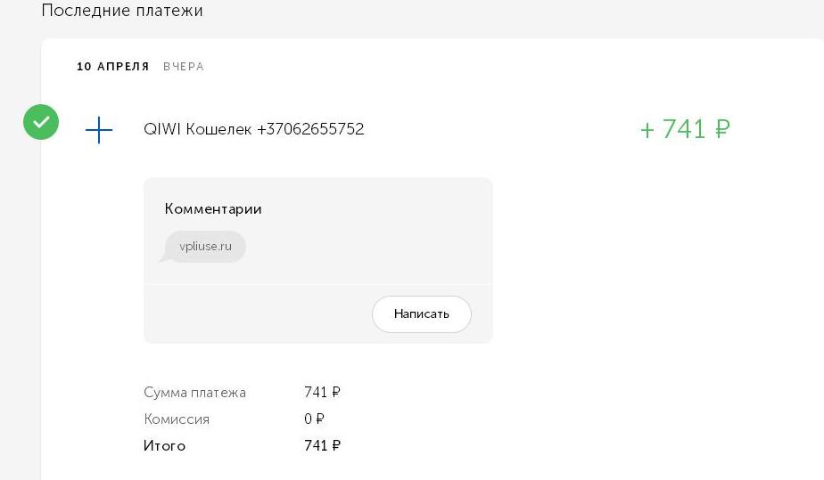Viewport: 824px width, 480px height.
Task: Click the green checkmark success icon
Action: pos(41,122)
